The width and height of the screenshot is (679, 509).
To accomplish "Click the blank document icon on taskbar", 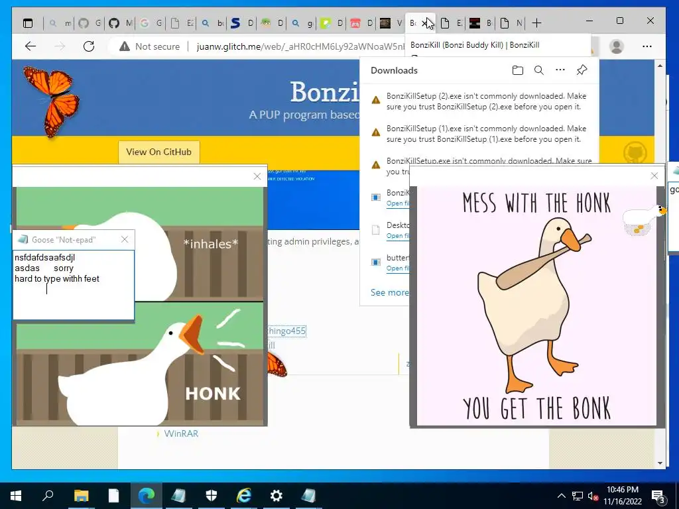I will (x=113, y=496).
